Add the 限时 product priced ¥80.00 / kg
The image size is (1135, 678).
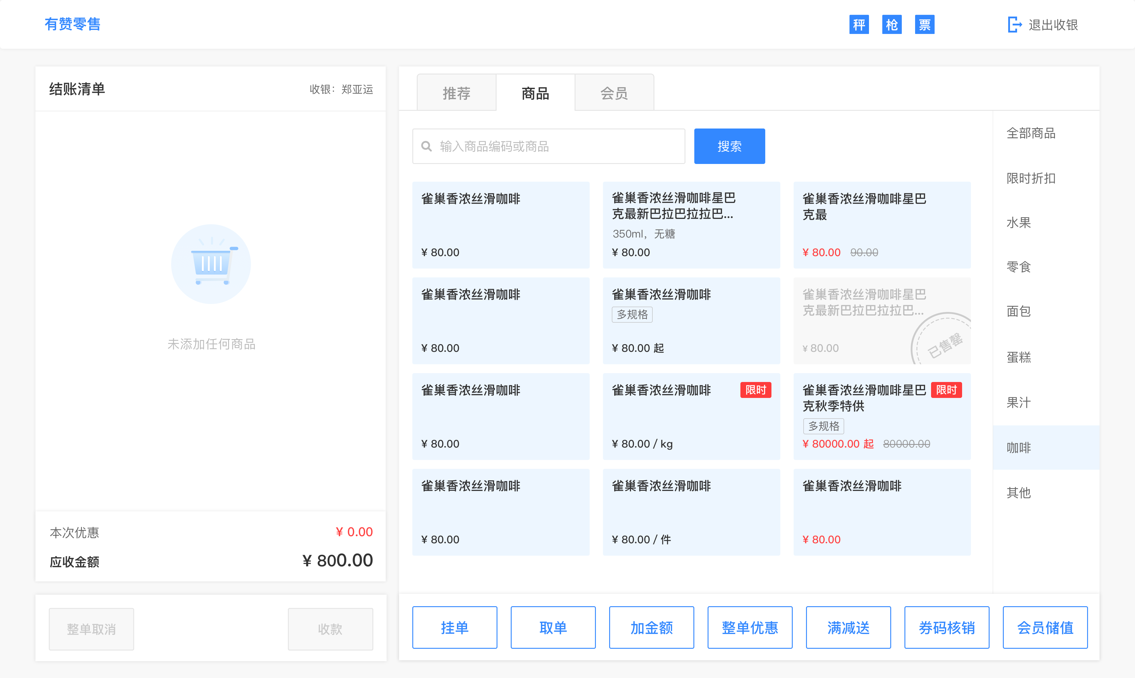[691, 416]
